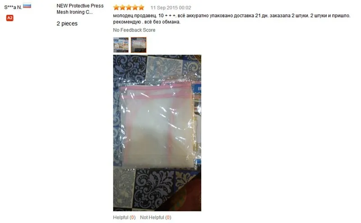
Task: Click the 2 pieces quantity label
Action: pos(67,23)
